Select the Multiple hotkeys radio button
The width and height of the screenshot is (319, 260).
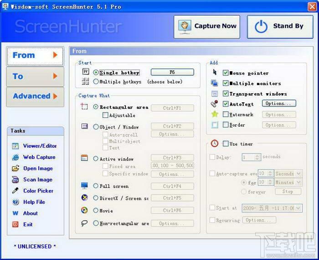(96, 82)
